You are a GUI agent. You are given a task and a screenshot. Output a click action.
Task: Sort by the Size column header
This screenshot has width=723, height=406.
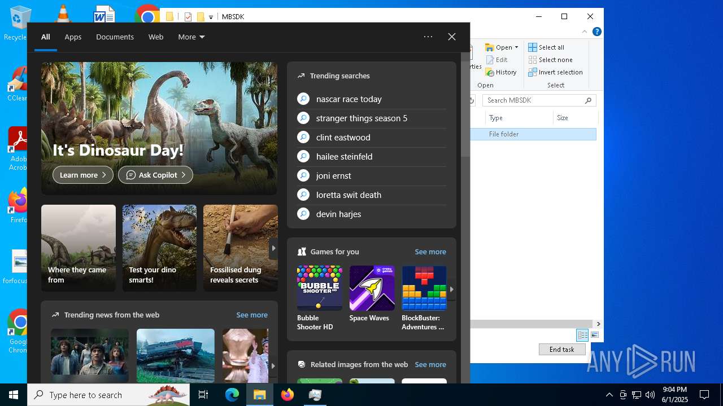(576, 118)
